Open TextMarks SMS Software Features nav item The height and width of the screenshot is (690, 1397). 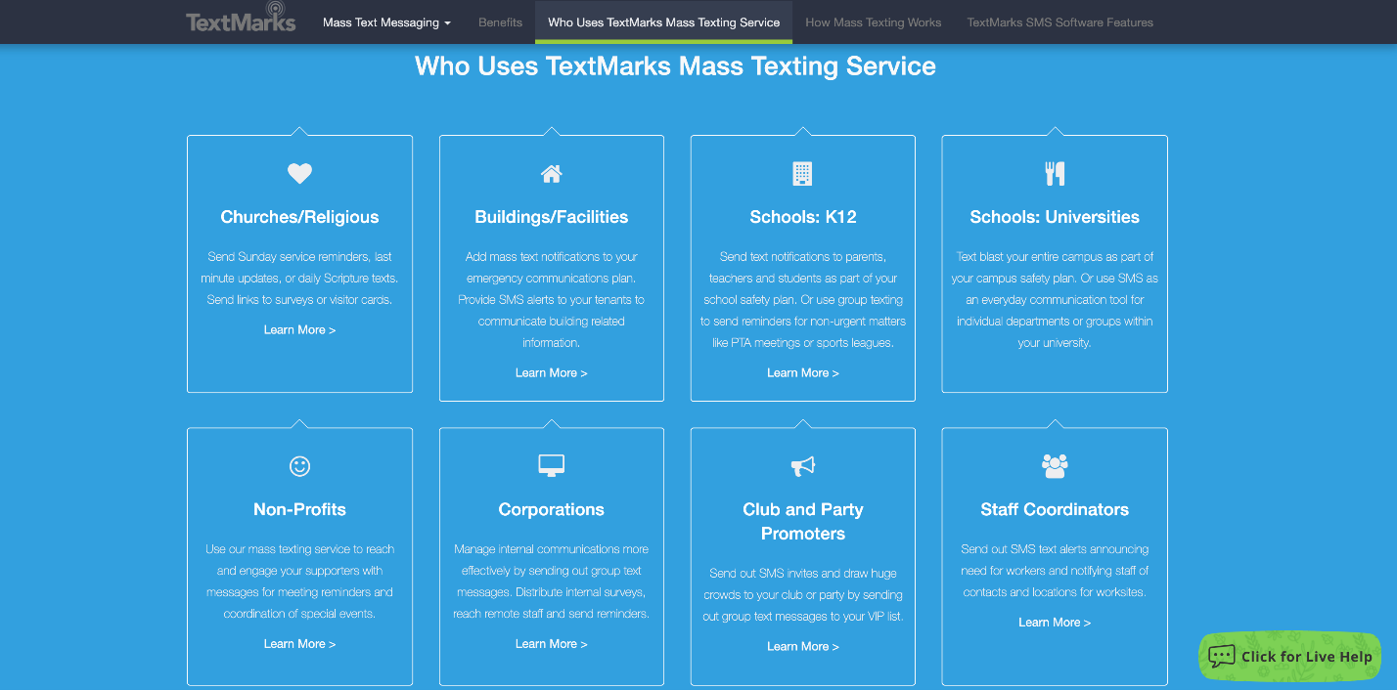point(1060,22)
